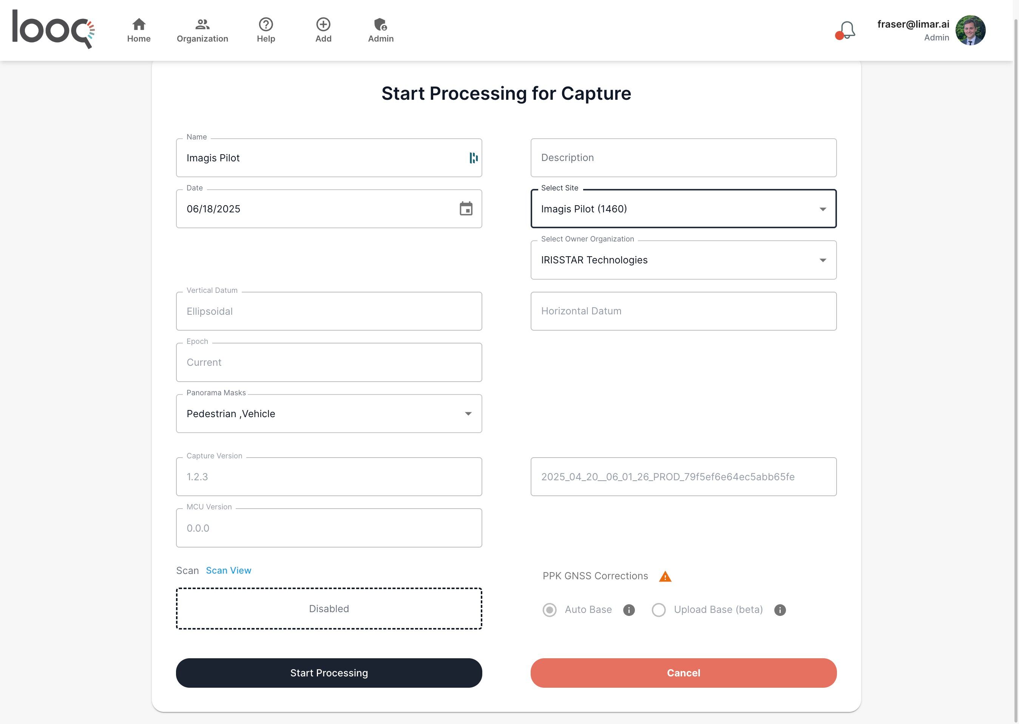Select the Upload Base (beta) radio button
Image resolution: width=1019 pixels, height=724 pixels.
point(659,610)
